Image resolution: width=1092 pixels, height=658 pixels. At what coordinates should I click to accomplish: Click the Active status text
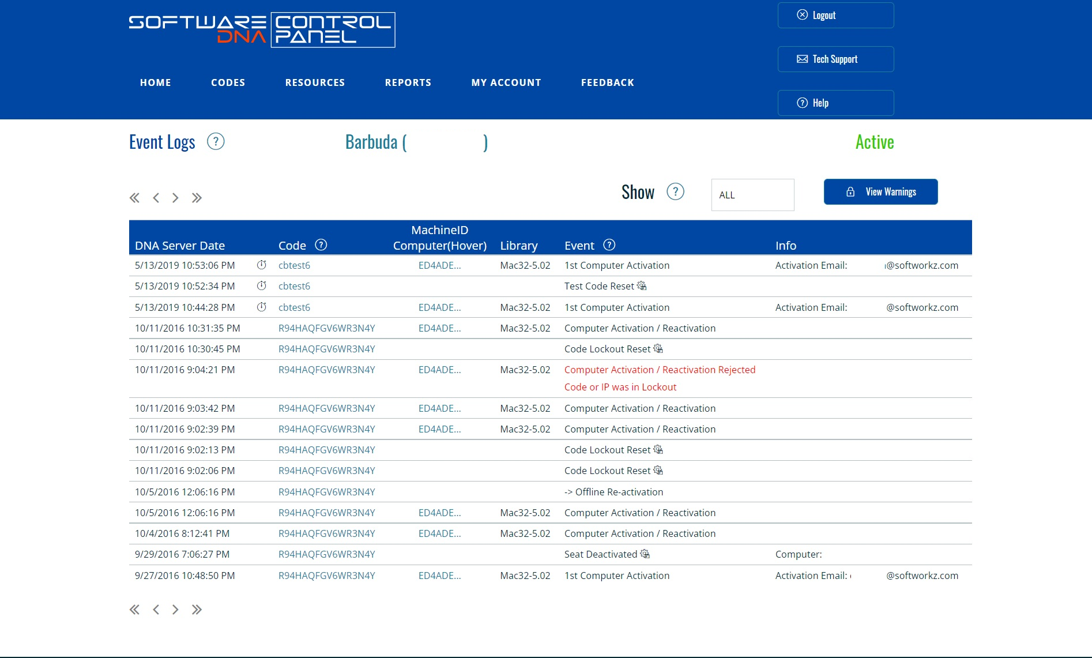click(875, 142)
